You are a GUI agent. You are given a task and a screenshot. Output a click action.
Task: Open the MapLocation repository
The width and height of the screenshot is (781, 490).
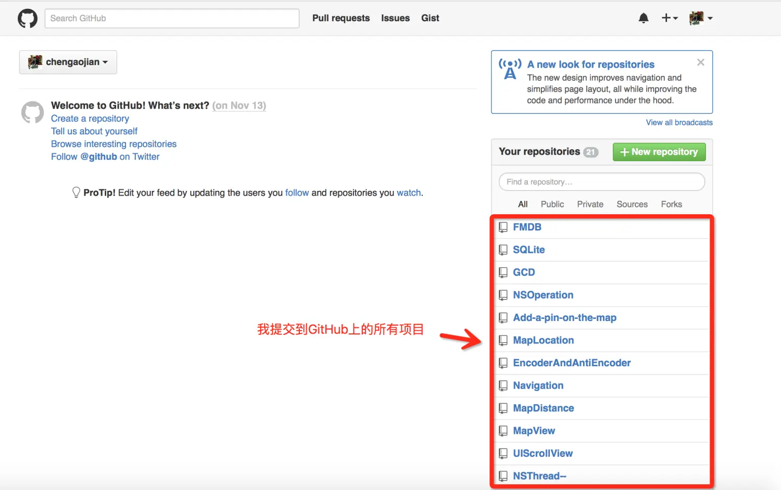pos(543,340)
